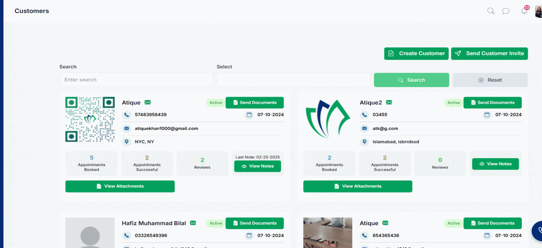The image size is (542, 248).
Task: Click the calendar icon on Atique2 card
Action: click(x=487, y=115)
